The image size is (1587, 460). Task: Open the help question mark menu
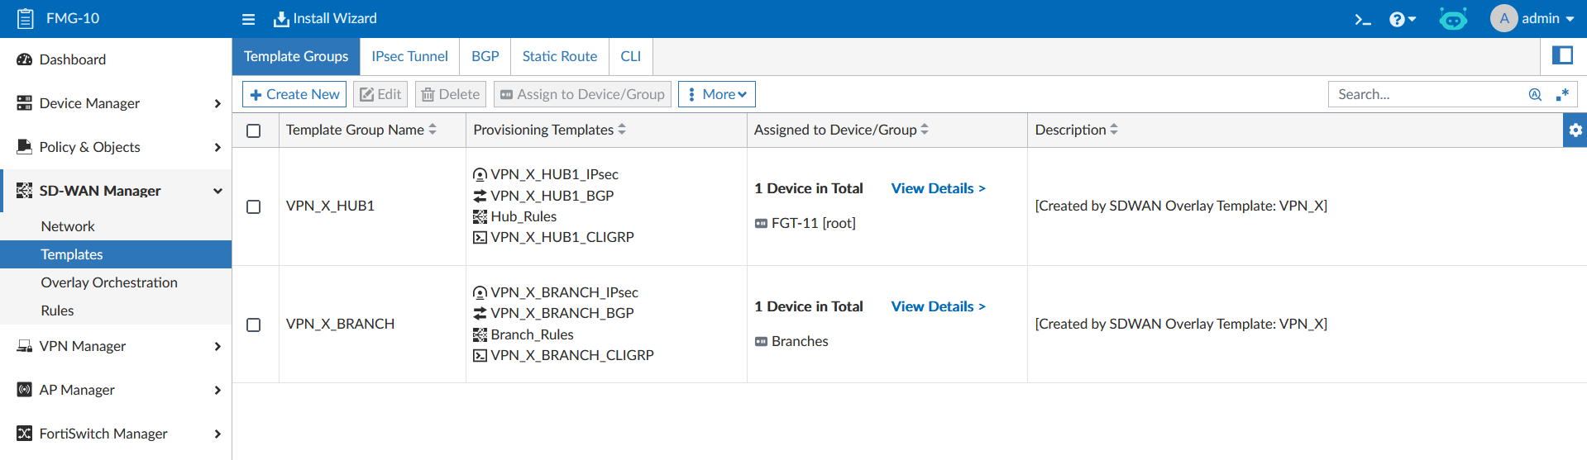tap(1402, 19)
